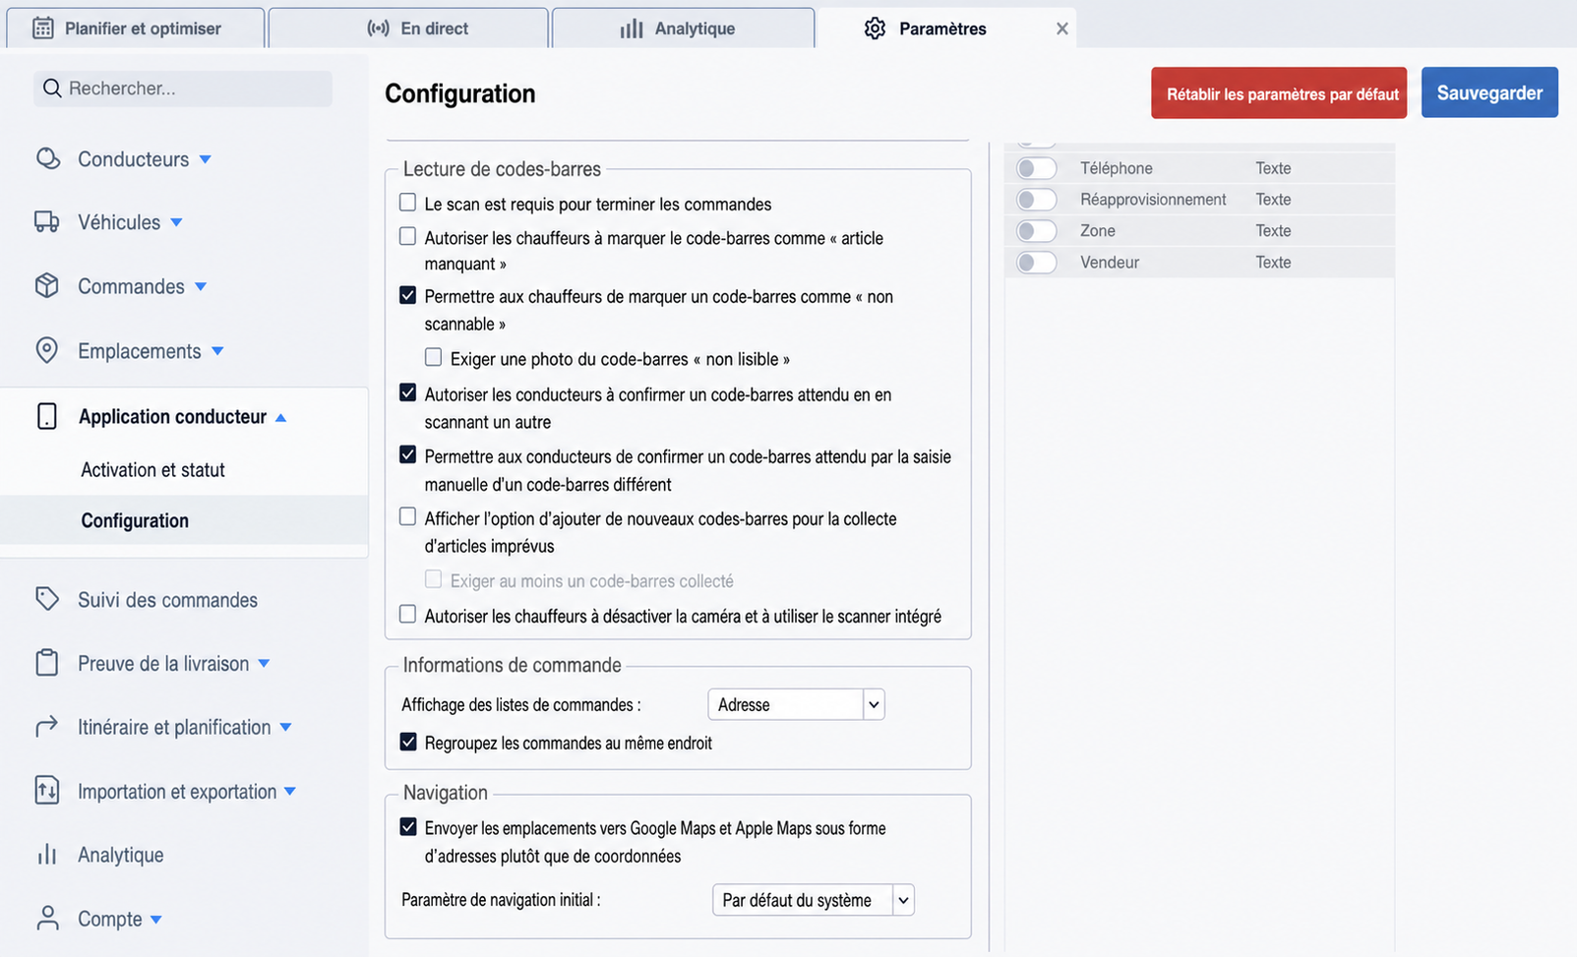Click the Sauvegarder button

click(x=1489, y=92)
